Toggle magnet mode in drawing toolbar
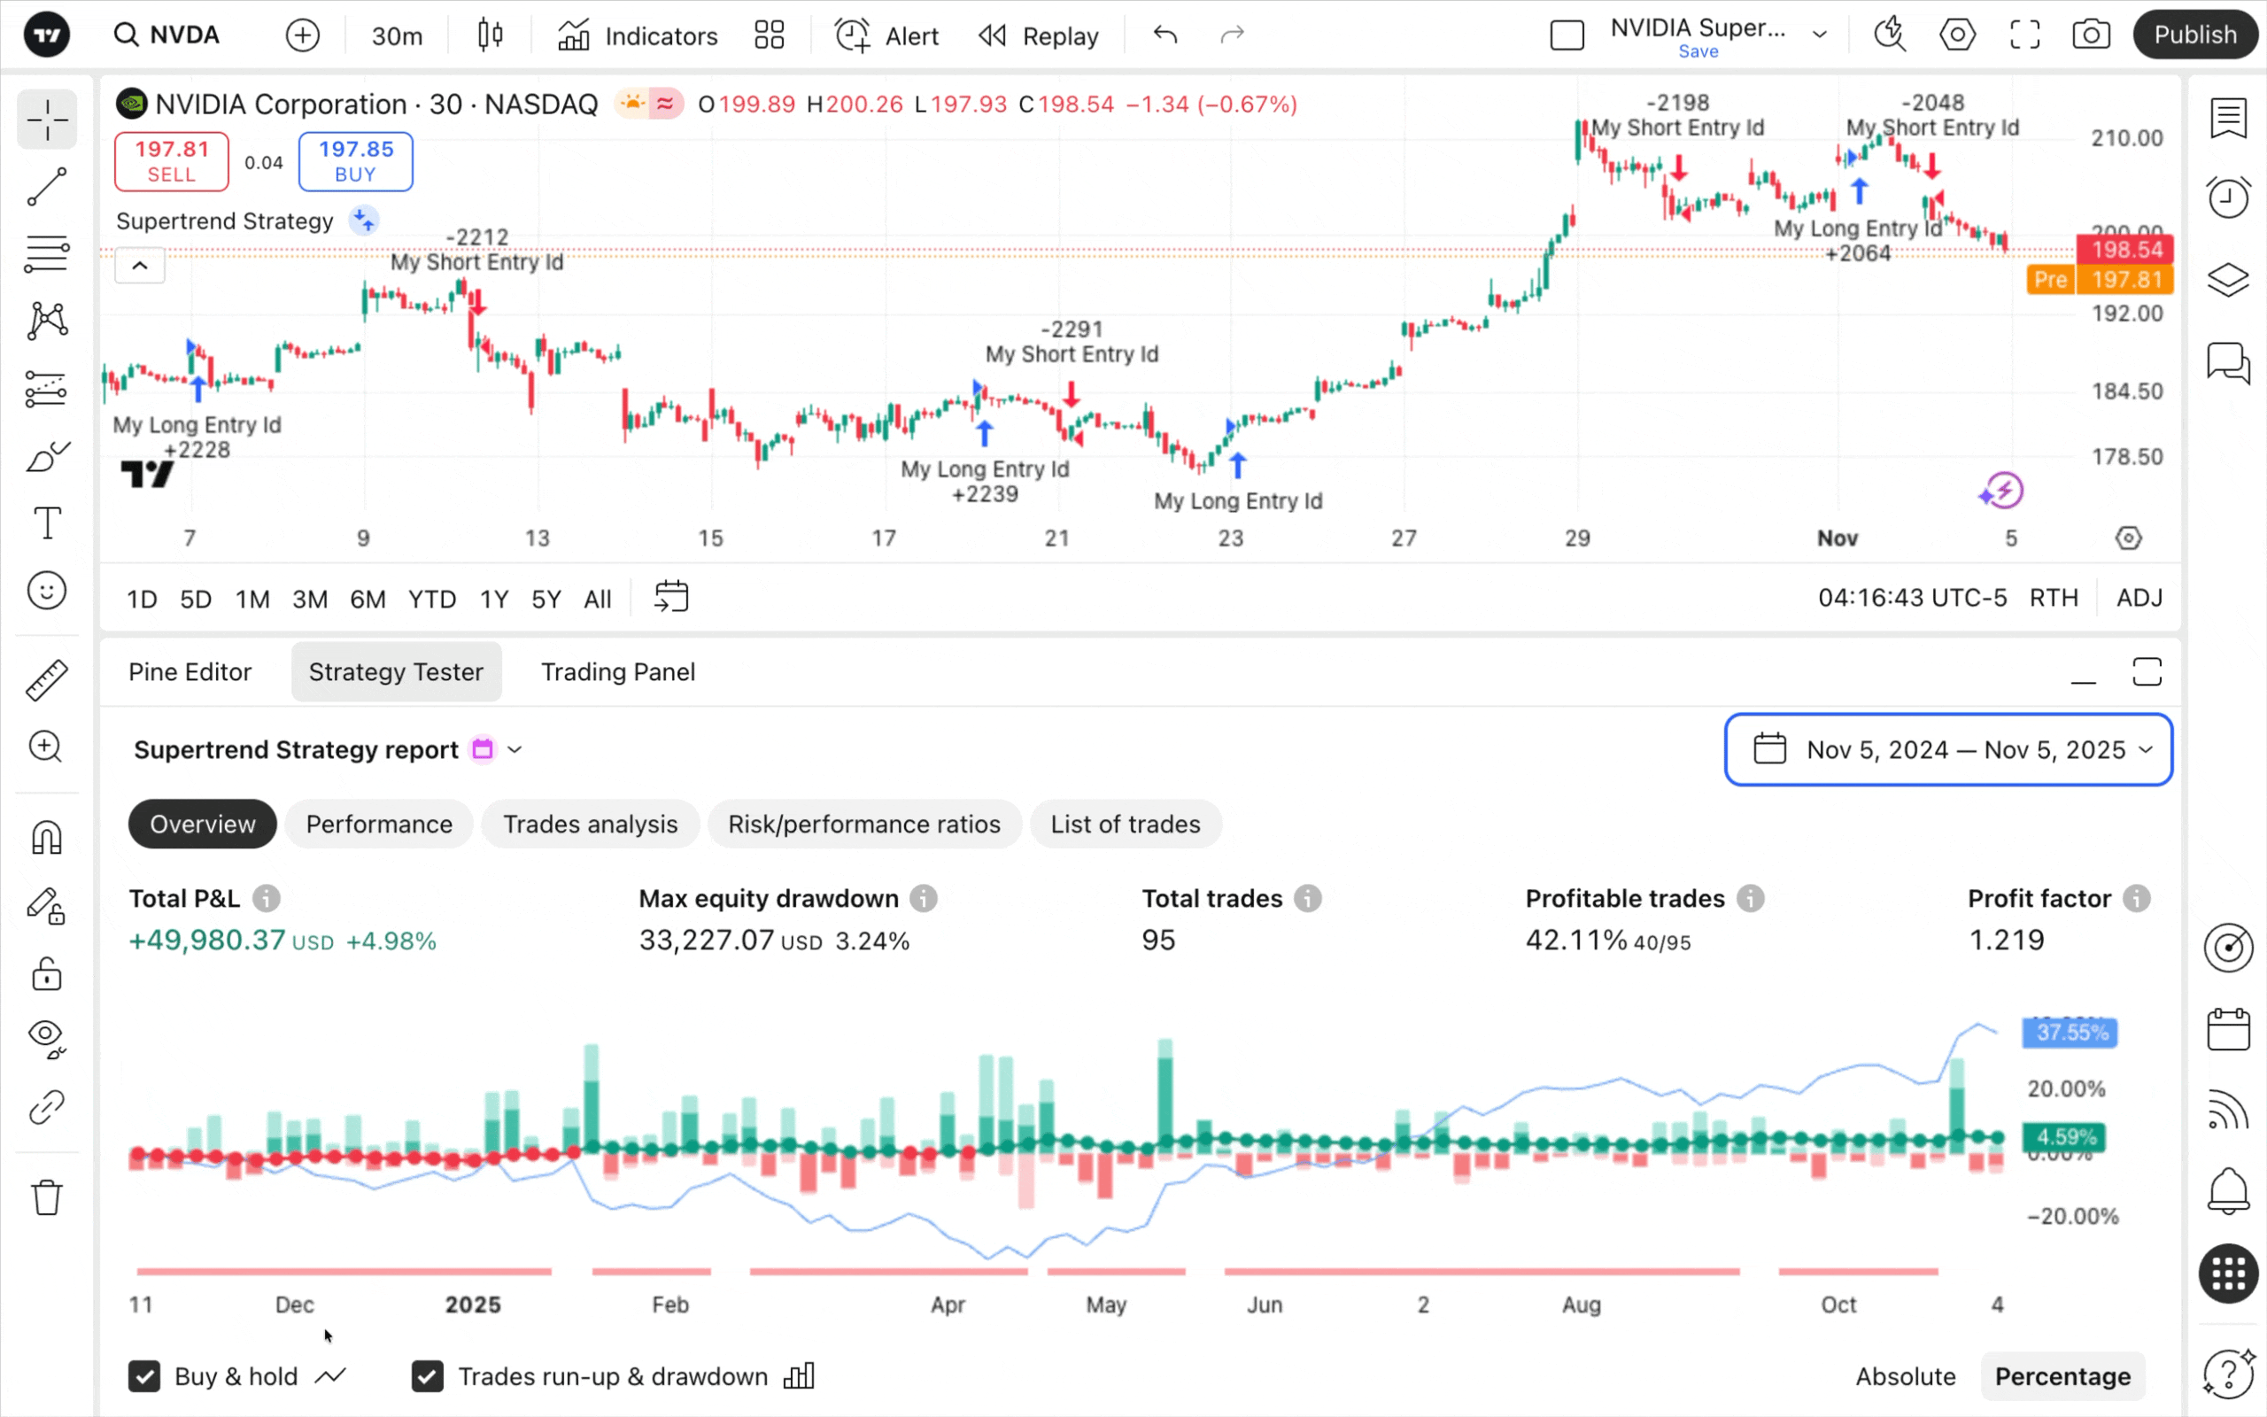 click(x=46, y=837)
